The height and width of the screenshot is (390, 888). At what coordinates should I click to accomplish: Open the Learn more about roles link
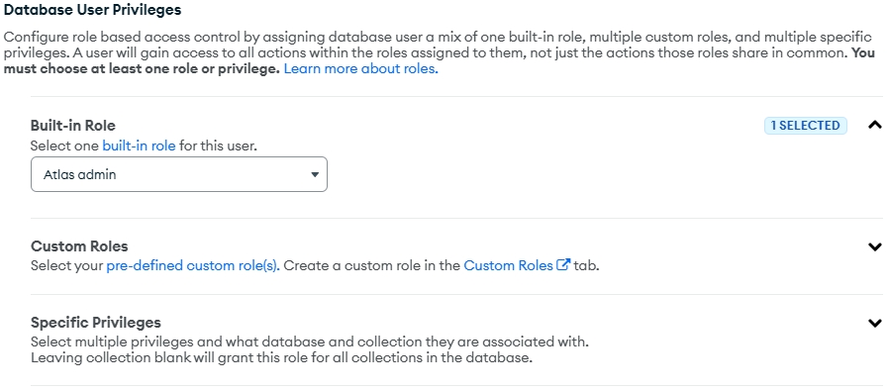tap(360, 69)
